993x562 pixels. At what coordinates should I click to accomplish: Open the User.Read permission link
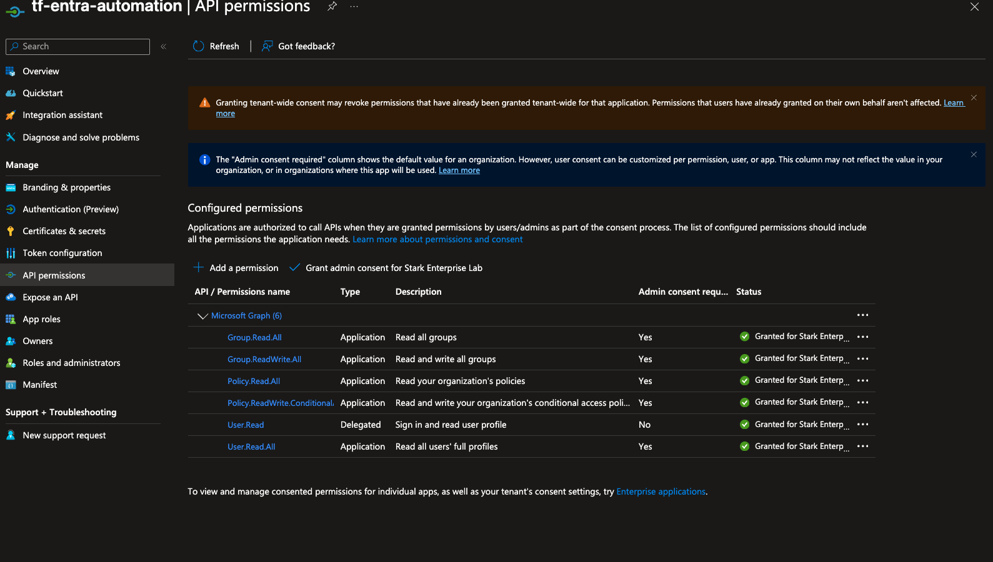pyautogui.click(x=246, y=425)
